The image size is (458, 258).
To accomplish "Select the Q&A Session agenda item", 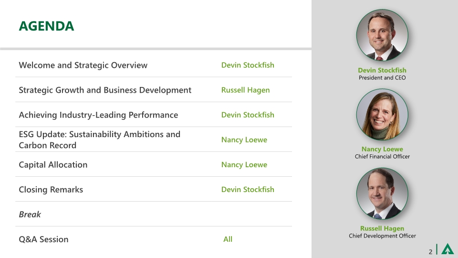I will pos(43,239).
